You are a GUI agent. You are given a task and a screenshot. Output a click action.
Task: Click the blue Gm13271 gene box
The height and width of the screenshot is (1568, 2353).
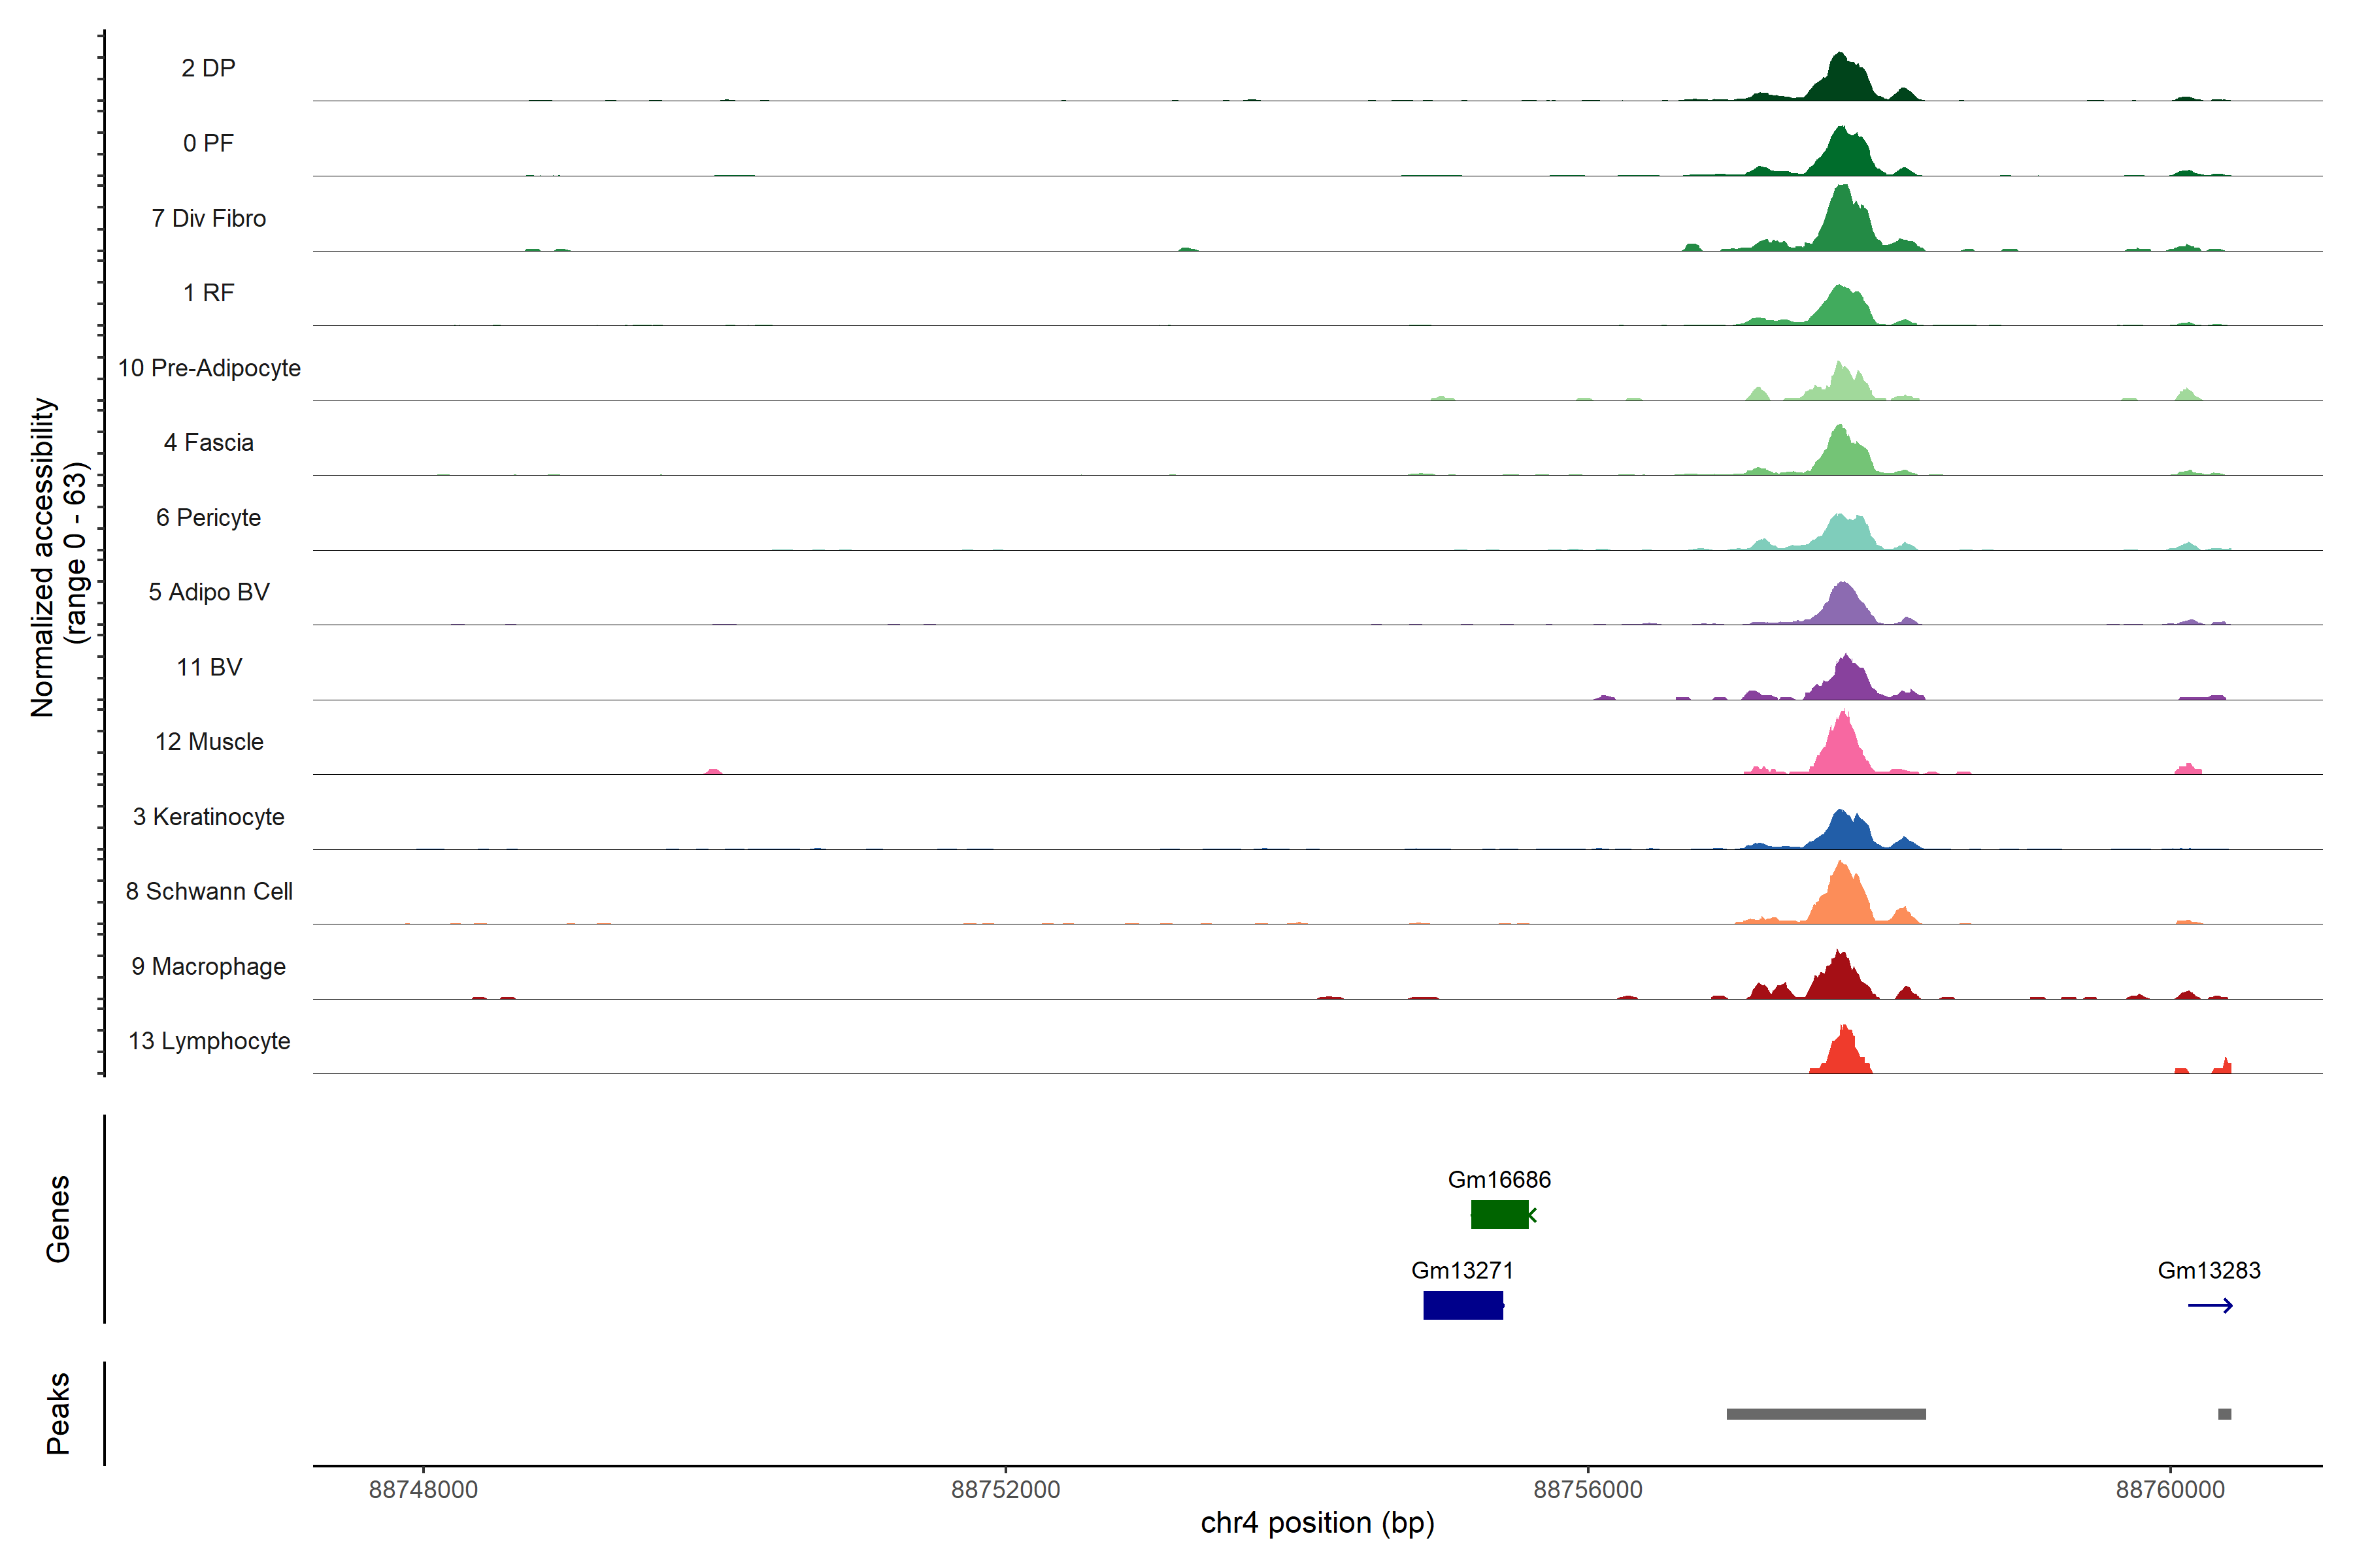coord(1463,1305)
